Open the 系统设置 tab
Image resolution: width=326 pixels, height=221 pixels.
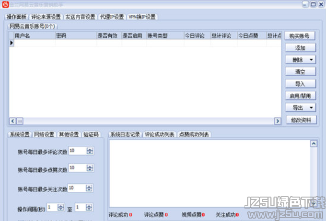pos(20,134)
